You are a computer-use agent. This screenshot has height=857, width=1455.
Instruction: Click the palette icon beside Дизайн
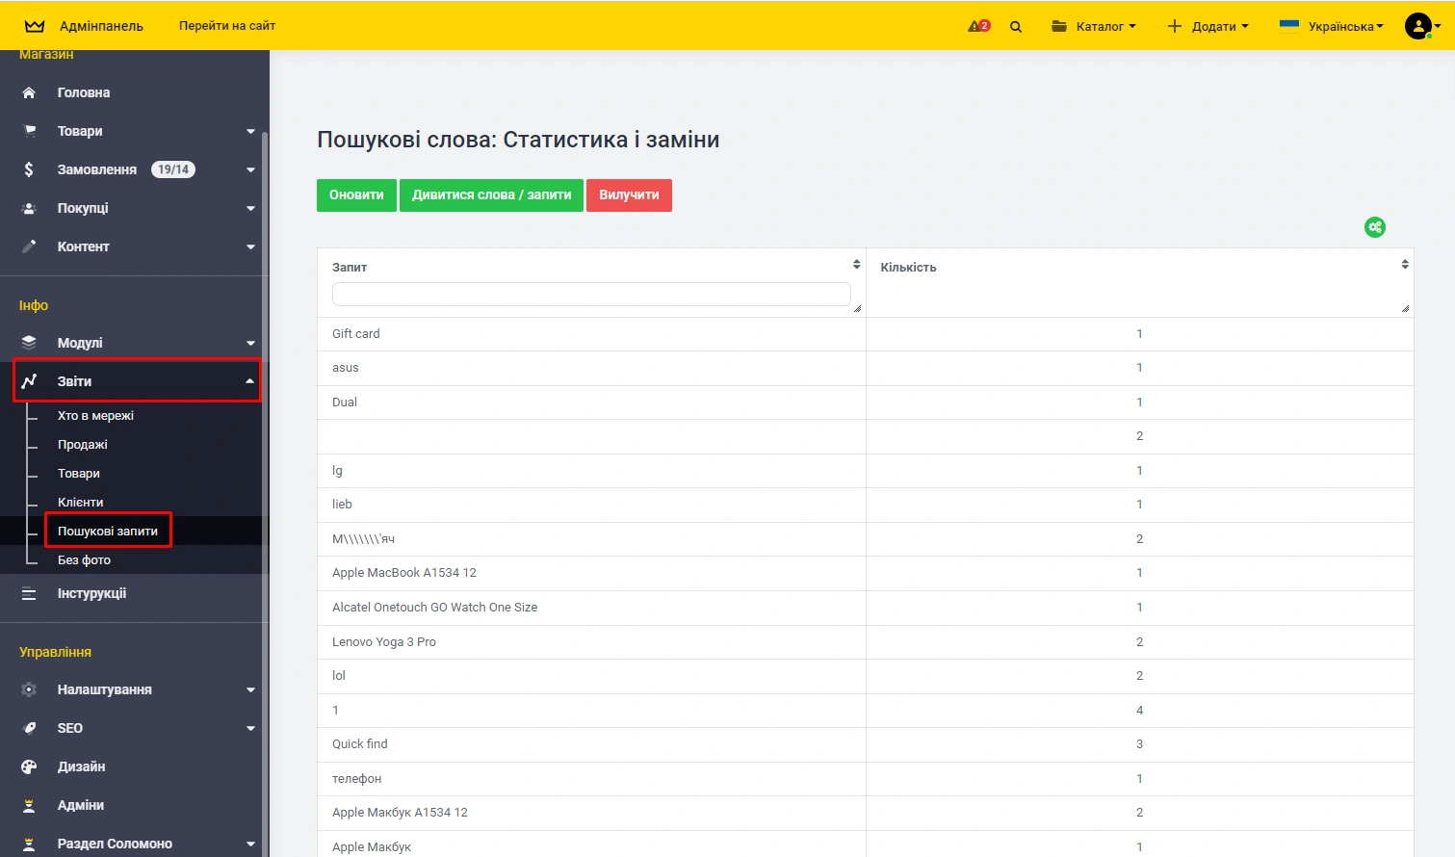pos(29,766)
